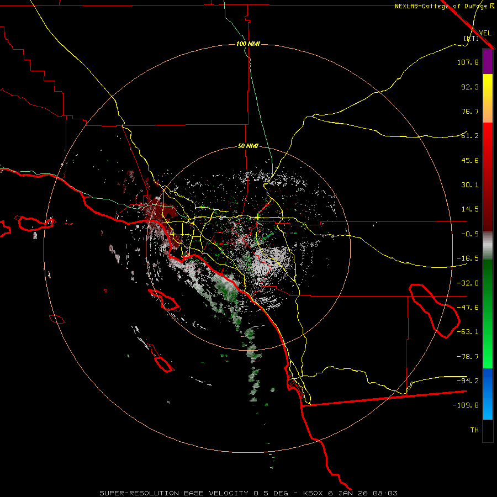
Task: Click the 100 NMI range ring label
Action: click(x=248, y=44)
